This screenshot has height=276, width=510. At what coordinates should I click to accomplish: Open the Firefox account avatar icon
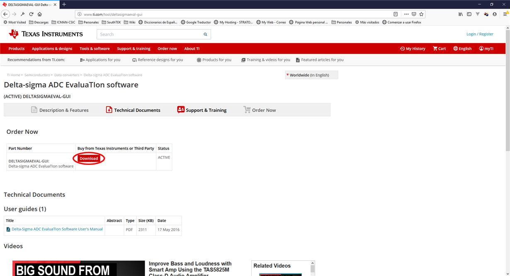coord(495,14)
